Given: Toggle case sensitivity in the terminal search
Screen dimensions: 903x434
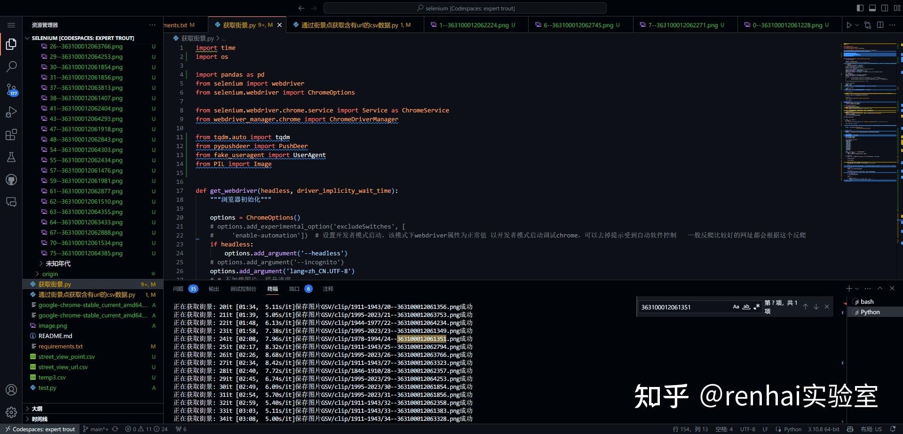Looking at the screenshot, I should (x=736, y=307).
